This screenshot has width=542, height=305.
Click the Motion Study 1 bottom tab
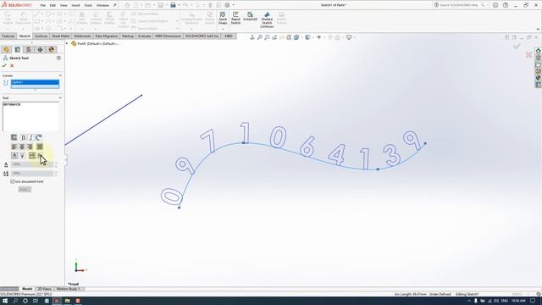point(69,289)
